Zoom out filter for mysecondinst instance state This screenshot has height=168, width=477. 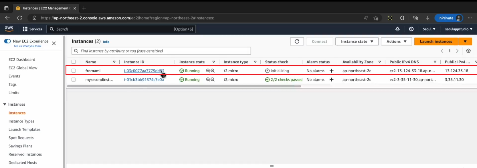[213, 79]
